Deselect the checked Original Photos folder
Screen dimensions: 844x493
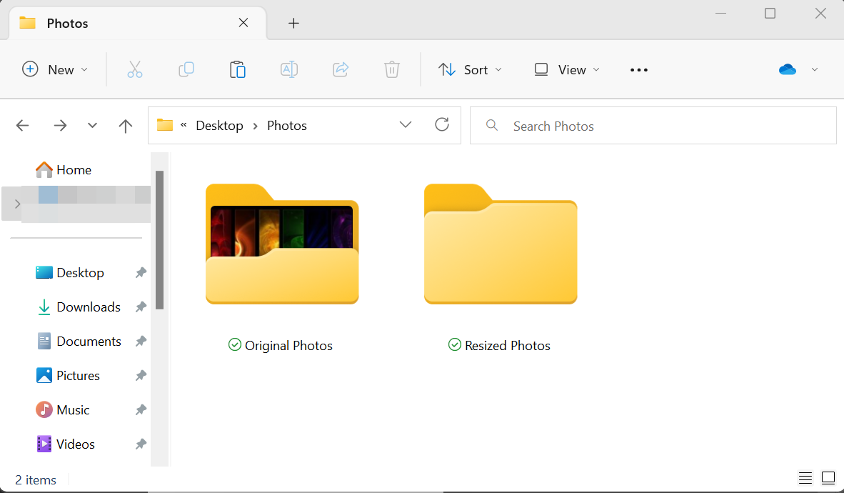(x=235, y=344)
